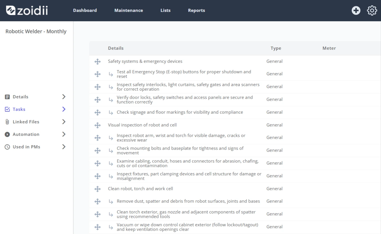Image resolution: width=381 pixels, height=234 pixels.
Task: Click 'Vacuum or wipe down control cabinet' text
Action: pos(187,227)
